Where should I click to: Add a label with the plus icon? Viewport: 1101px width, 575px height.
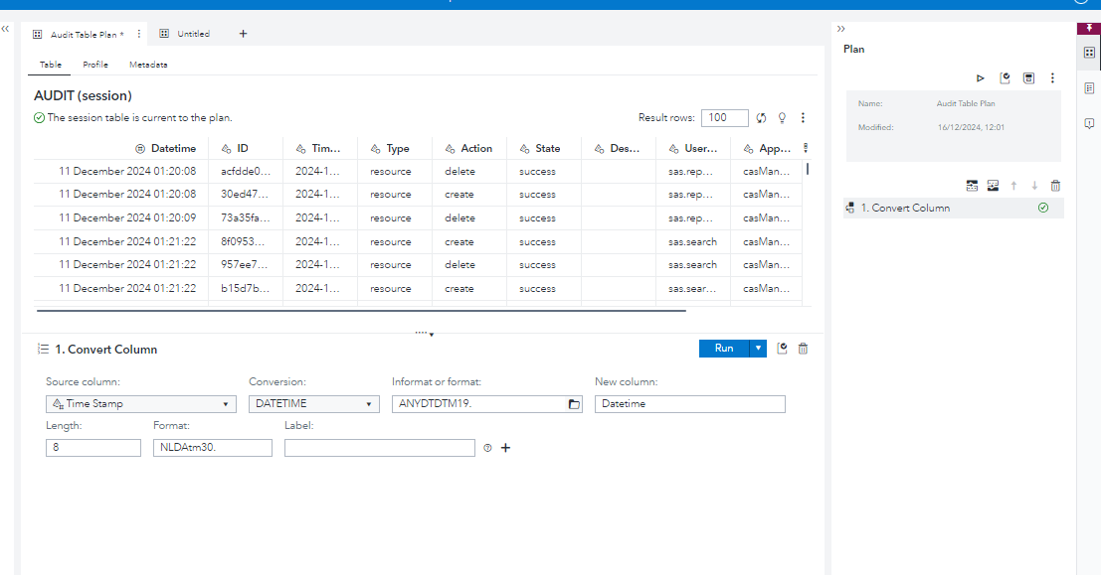click(505, 448)
